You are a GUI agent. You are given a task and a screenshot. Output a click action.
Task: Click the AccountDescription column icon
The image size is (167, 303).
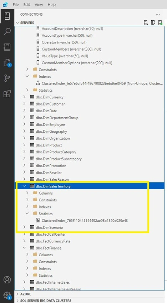pos(38,29)
